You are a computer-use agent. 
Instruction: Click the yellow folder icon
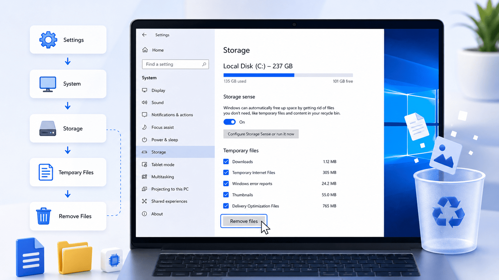(x=75, y=257)
